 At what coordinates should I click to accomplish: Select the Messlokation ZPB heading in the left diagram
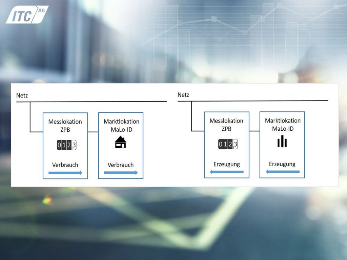65,125
